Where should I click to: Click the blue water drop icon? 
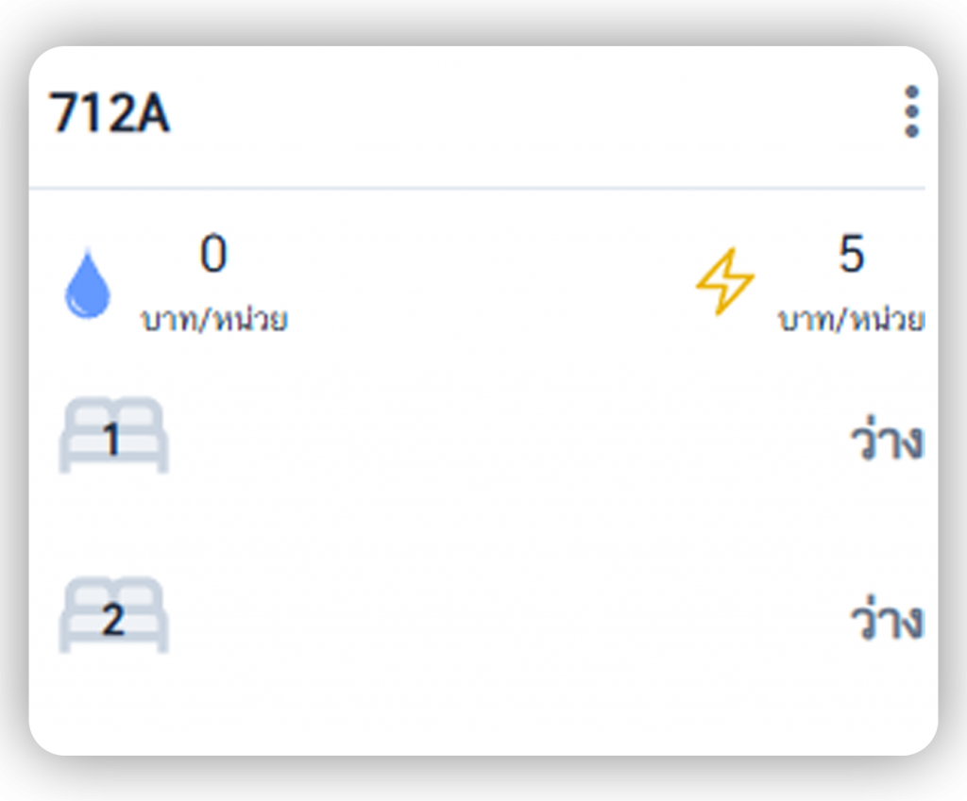click(x=87, y=283)
